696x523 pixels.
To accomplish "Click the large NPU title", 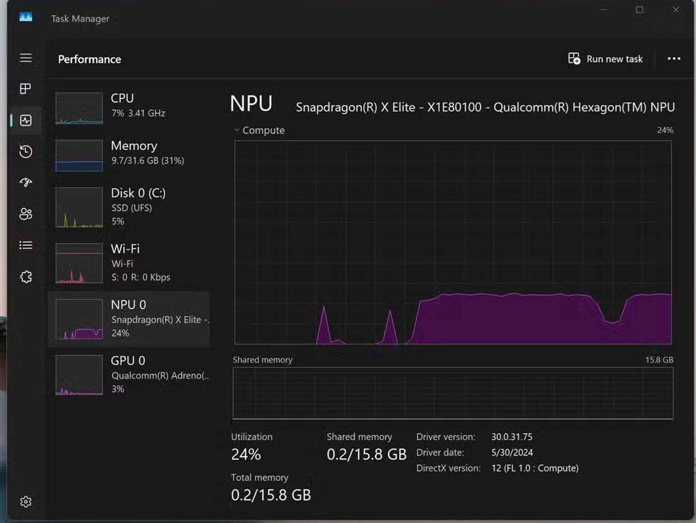I will click(251, 104).
